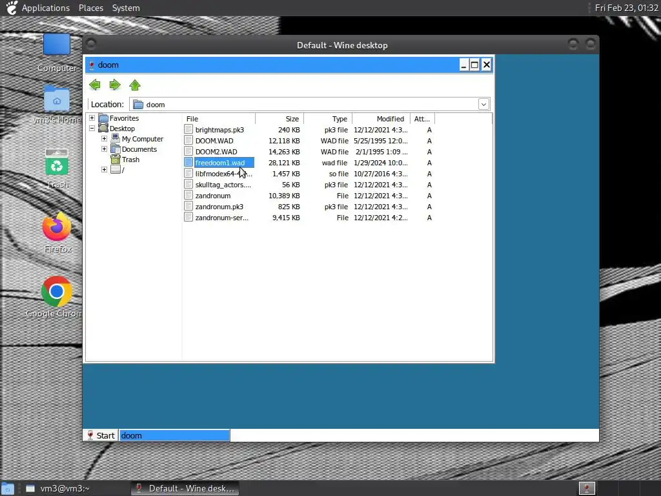Select Favorites in the folder tree
This screenshot has width=661, height=496.
(124, 118)
